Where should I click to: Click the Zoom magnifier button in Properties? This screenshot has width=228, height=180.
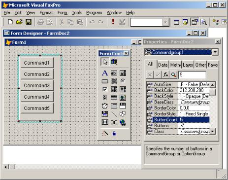point(173,75)
